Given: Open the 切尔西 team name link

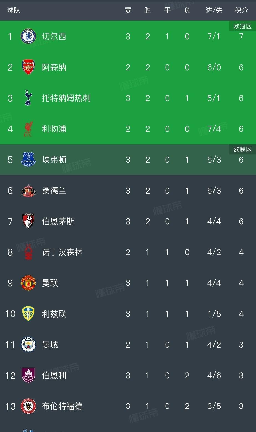Looking at the screenshot, I should (54, 36).
